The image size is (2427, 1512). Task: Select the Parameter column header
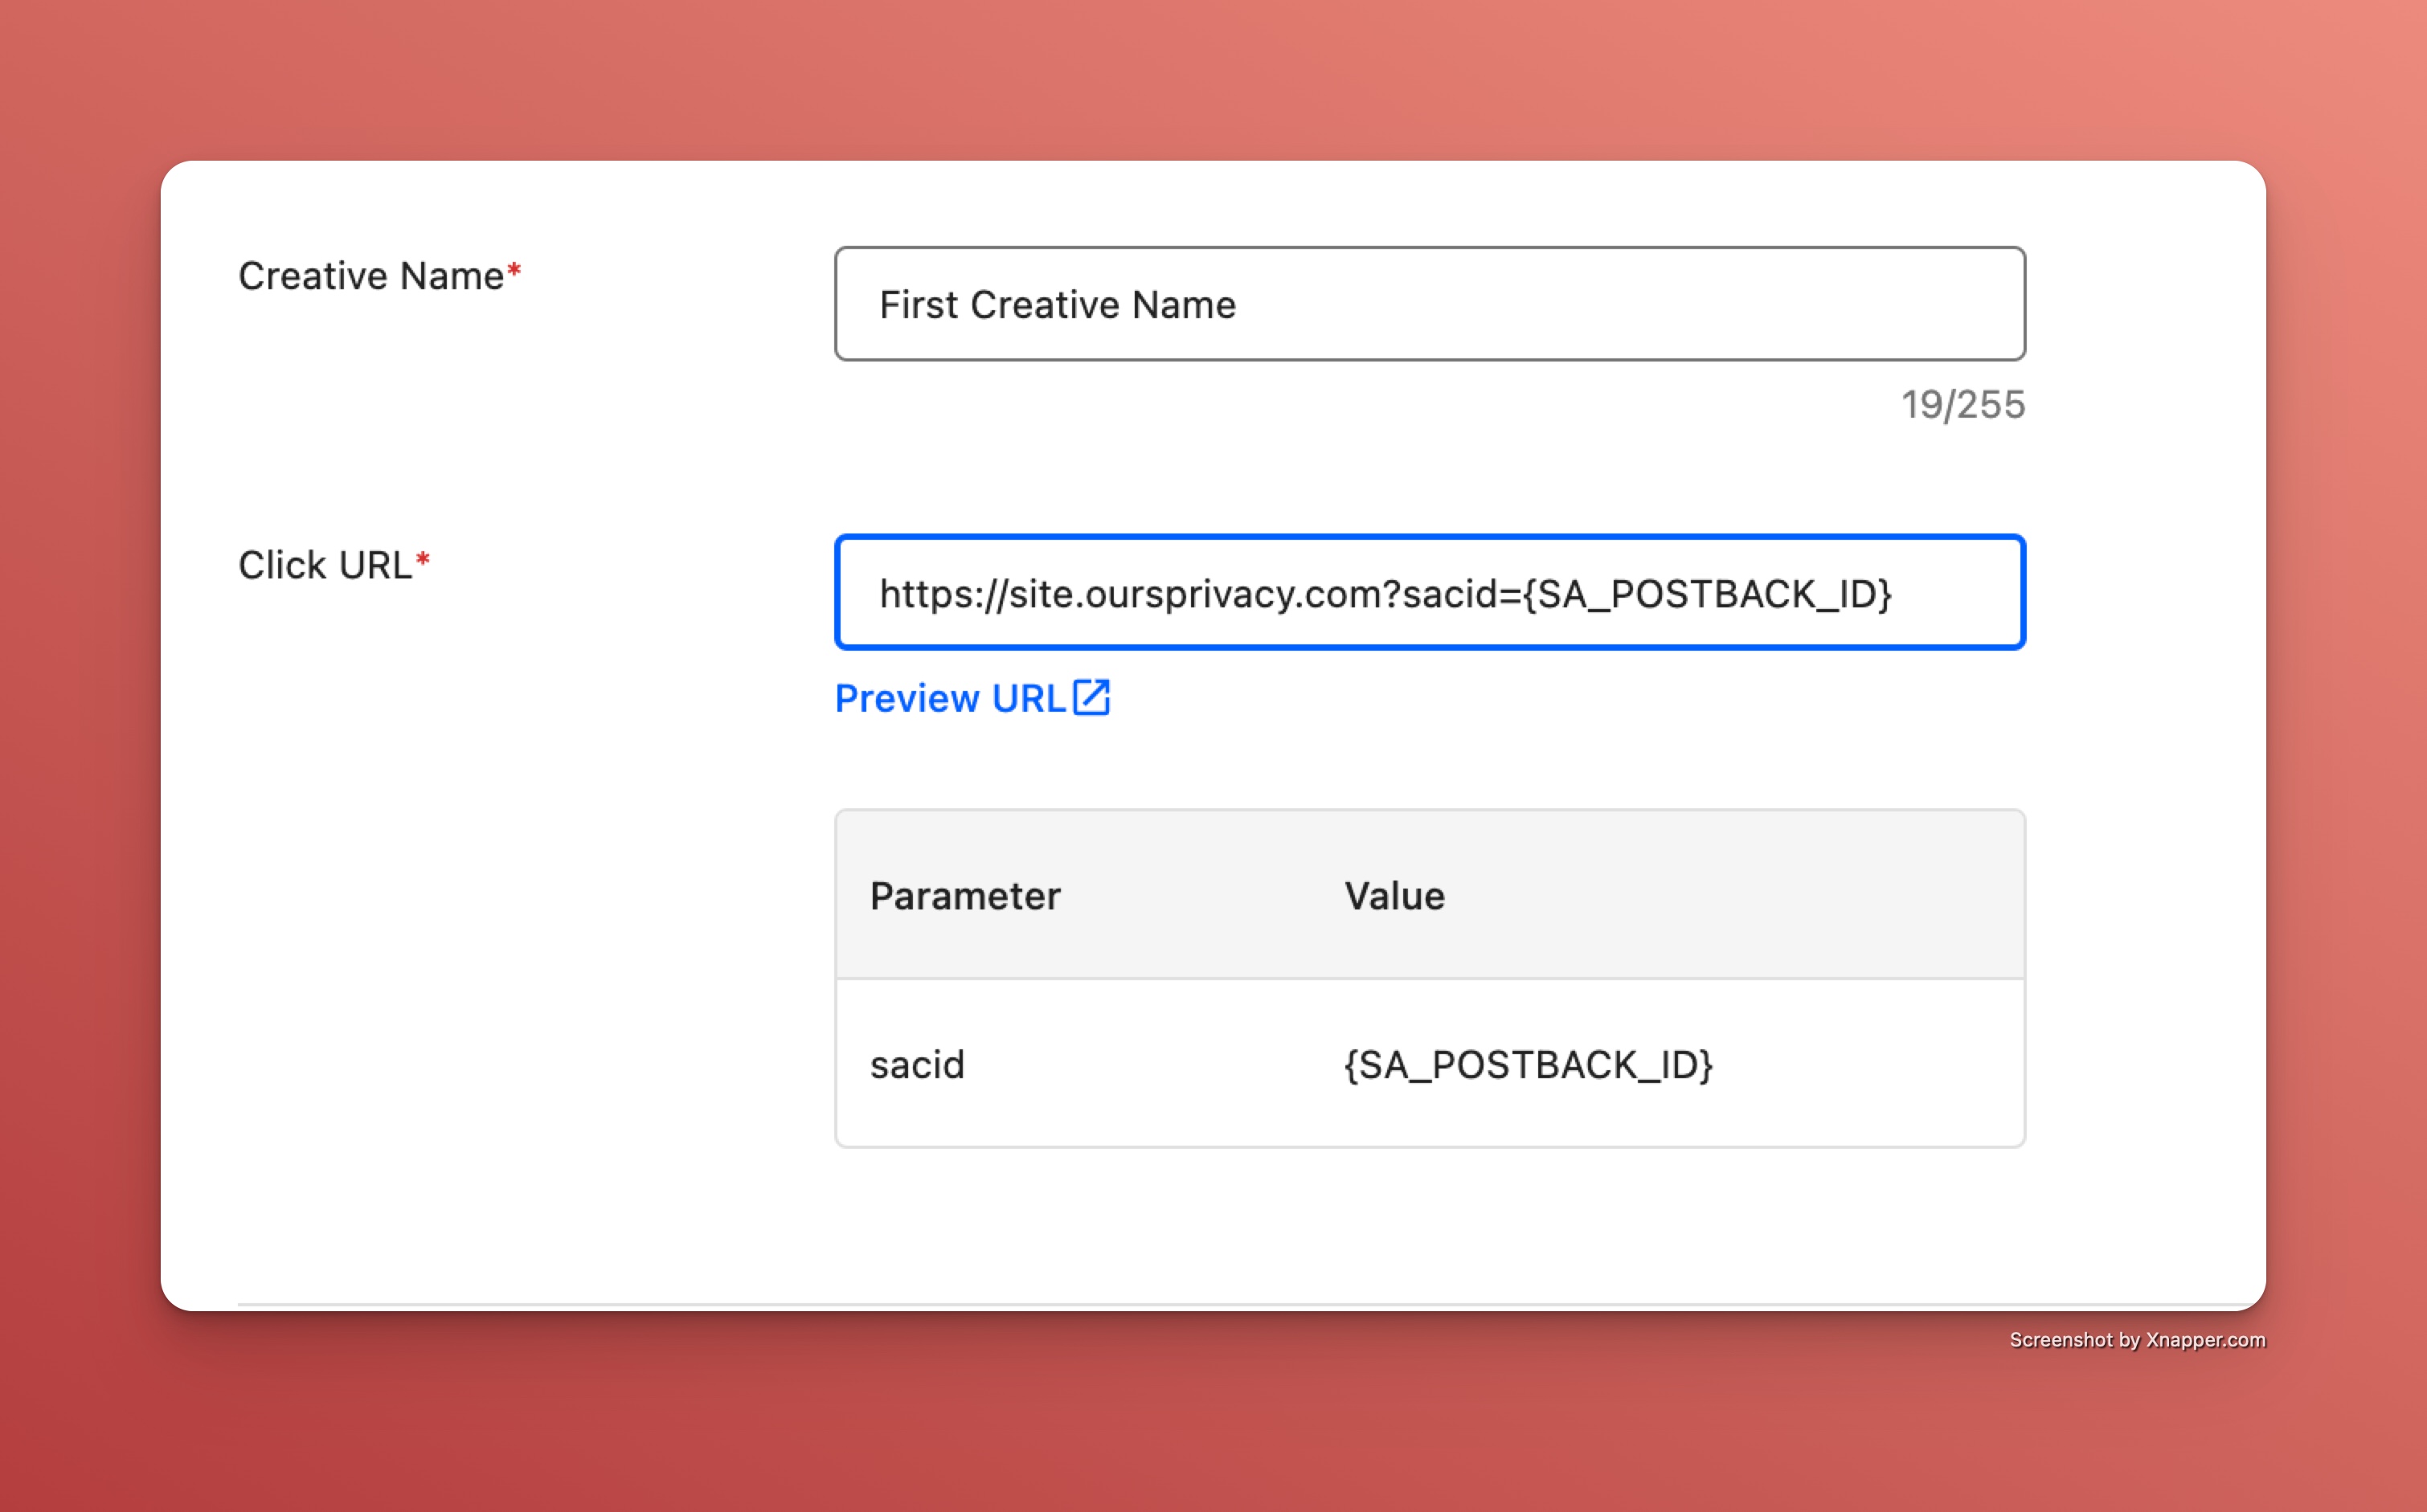pyautogui.click(x=964, y=896)
